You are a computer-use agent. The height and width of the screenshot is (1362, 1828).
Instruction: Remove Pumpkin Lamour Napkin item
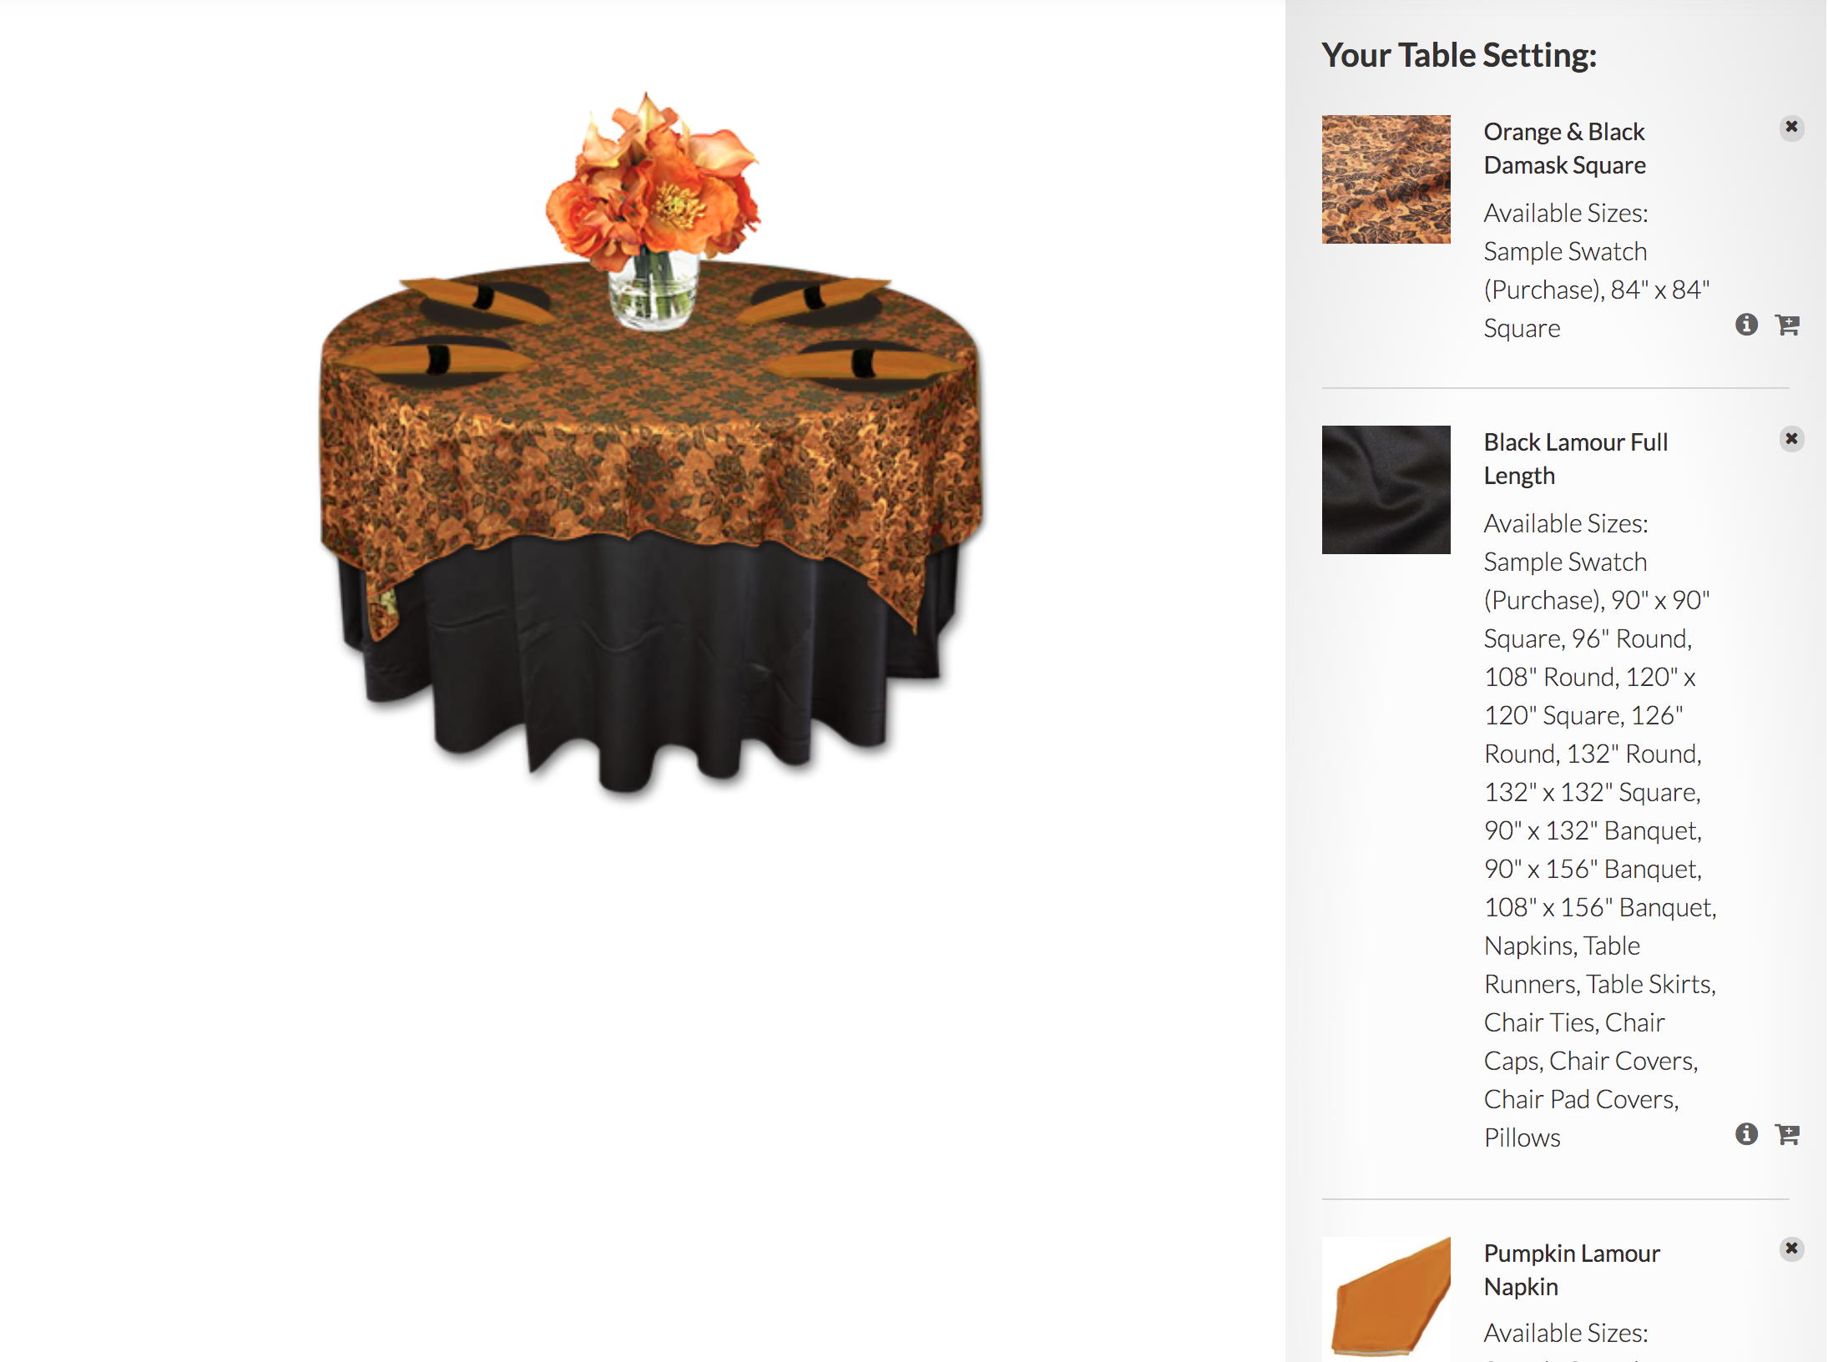tap(1791, 1248)
